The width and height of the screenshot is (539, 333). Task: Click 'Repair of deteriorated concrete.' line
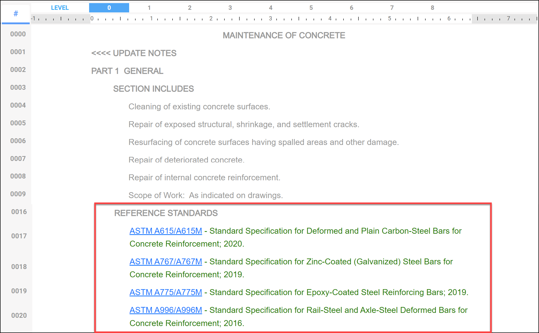pos(186,160)
